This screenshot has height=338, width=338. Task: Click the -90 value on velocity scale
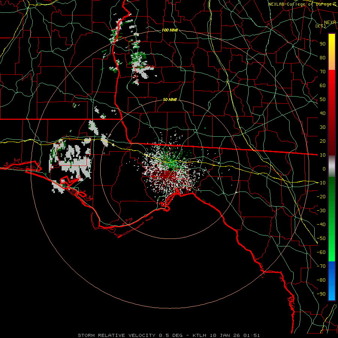[321, 294]
